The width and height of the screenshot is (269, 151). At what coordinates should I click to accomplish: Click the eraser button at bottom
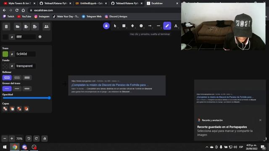click(45, 138)
